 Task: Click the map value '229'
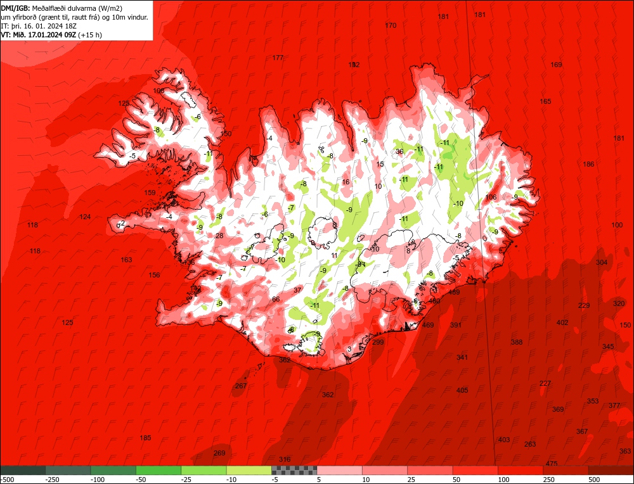click(x=584, y=305)
